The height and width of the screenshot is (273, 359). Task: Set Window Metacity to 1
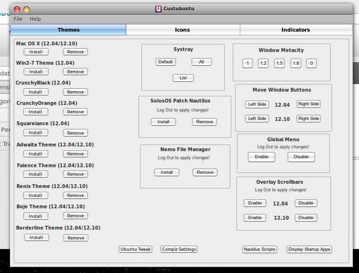pos(247,63)
